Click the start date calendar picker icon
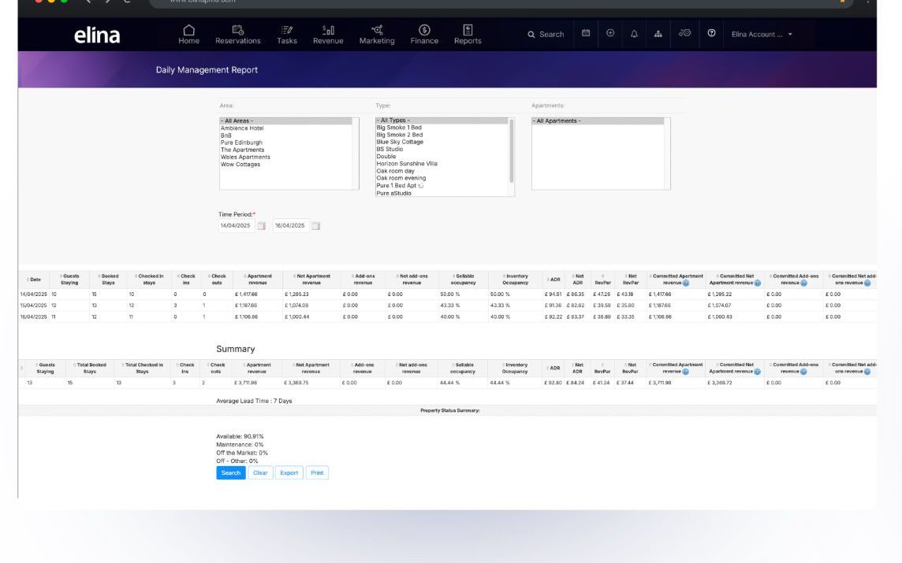The image size is (902, 563). pyautogui.click(x=262, y=226)
